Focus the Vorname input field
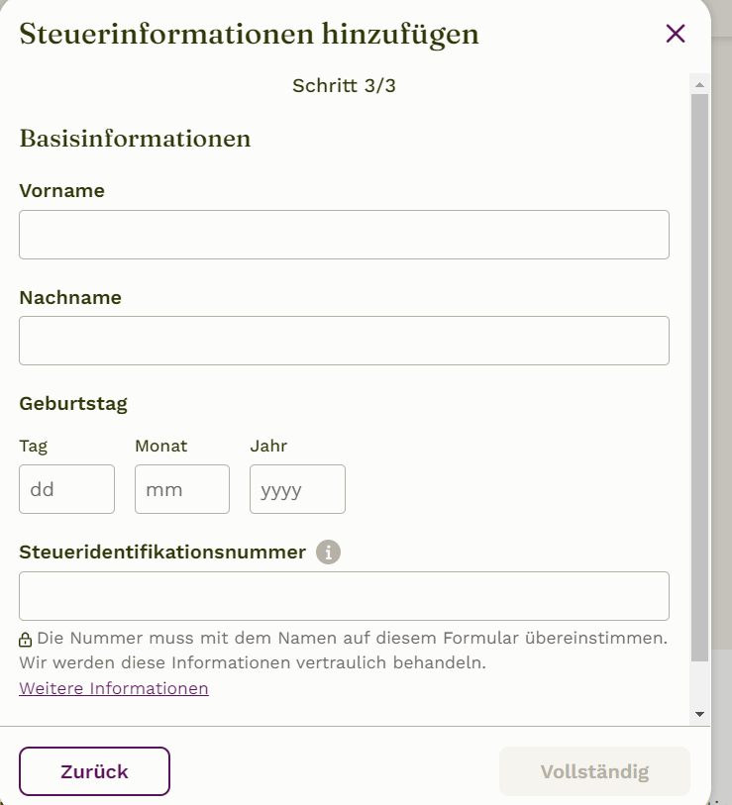Image resolution: width=732 pixels, height=805 pixels. [344, 235]
